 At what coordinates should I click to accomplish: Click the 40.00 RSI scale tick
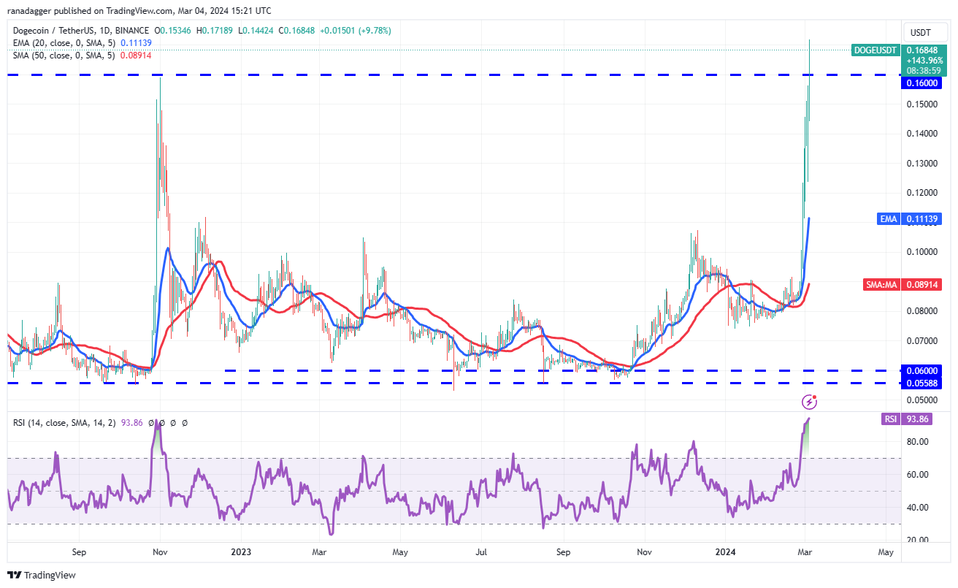pyautogui.click(x=918, y=508)
